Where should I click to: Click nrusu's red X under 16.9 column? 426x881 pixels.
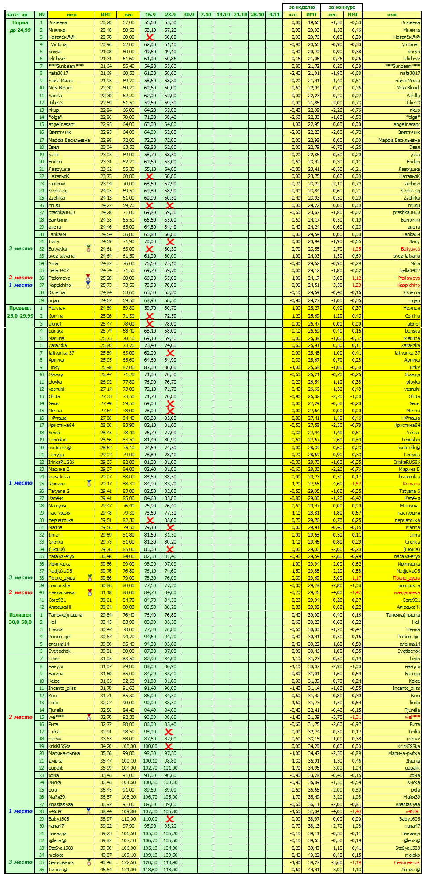[x=150, y=205]
